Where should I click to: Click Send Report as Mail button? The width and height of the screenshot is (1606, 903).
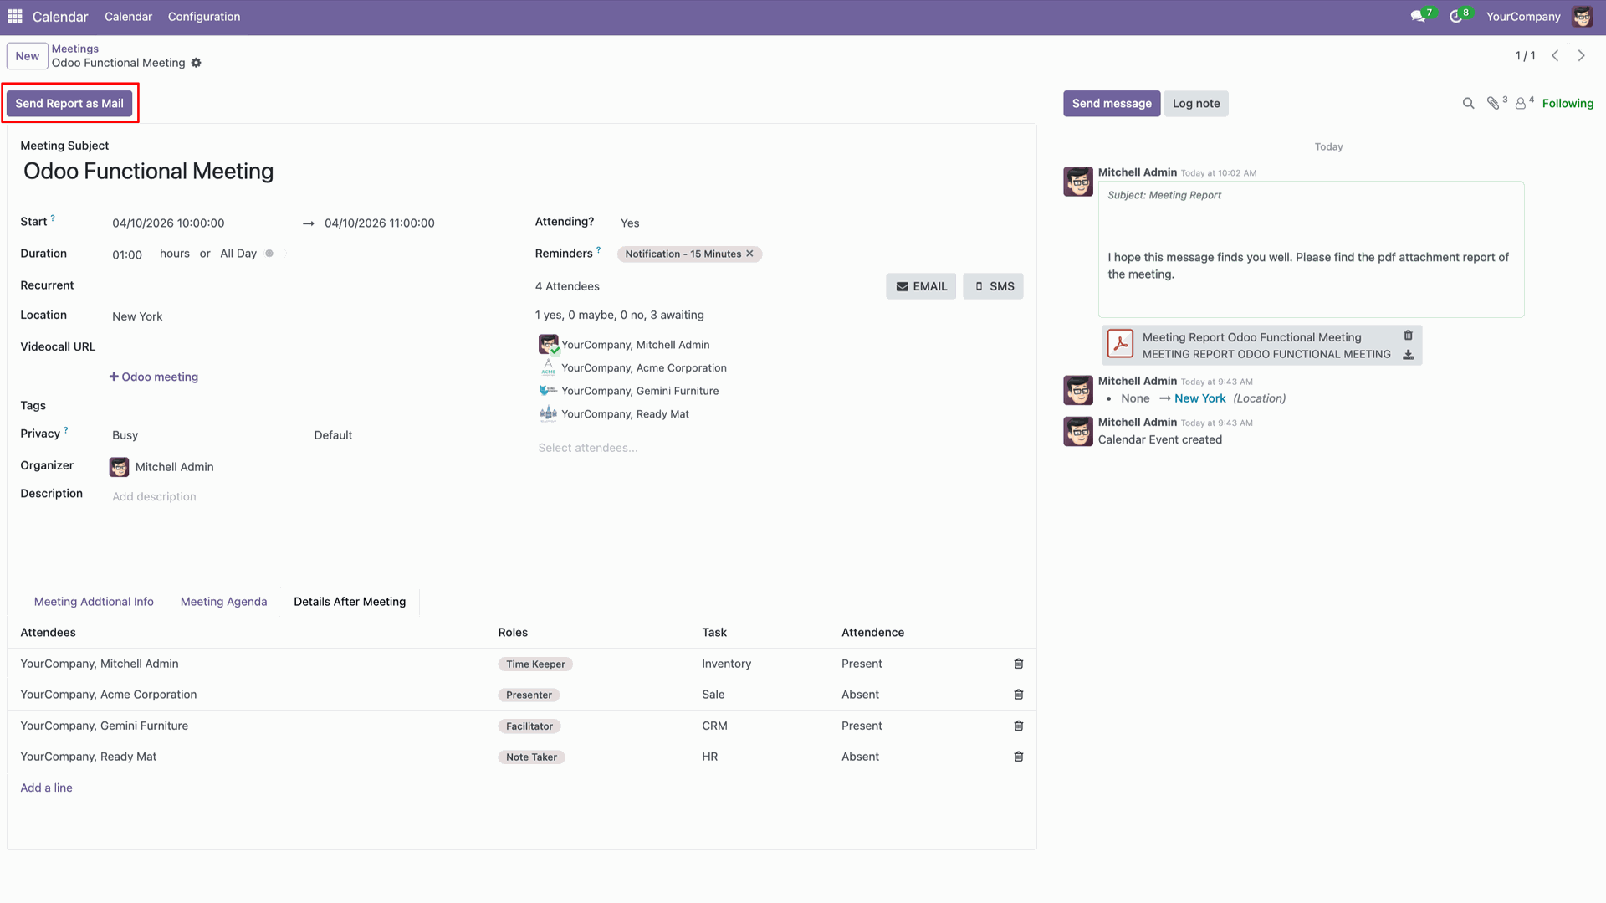point(69,104)
